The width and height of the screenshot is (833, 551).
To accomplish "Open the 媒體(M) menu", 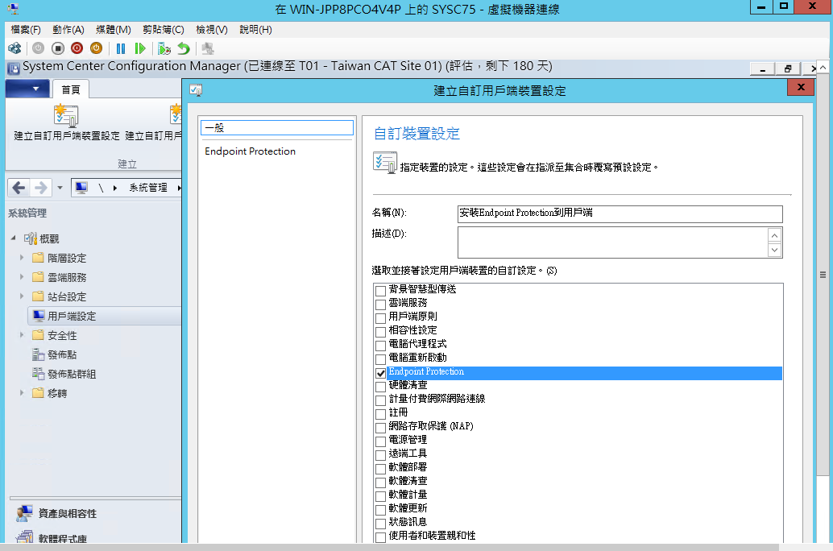I will coord(113,30).
